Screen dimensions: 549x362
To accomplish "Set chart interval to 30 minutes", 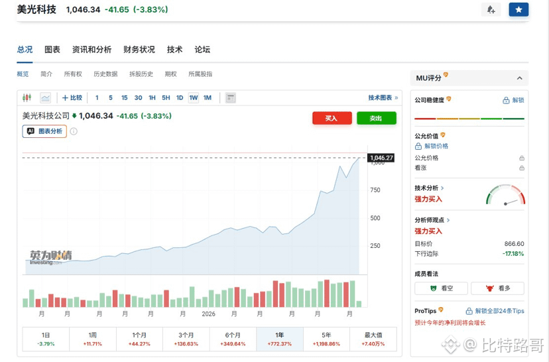I will tap(139, 97).
